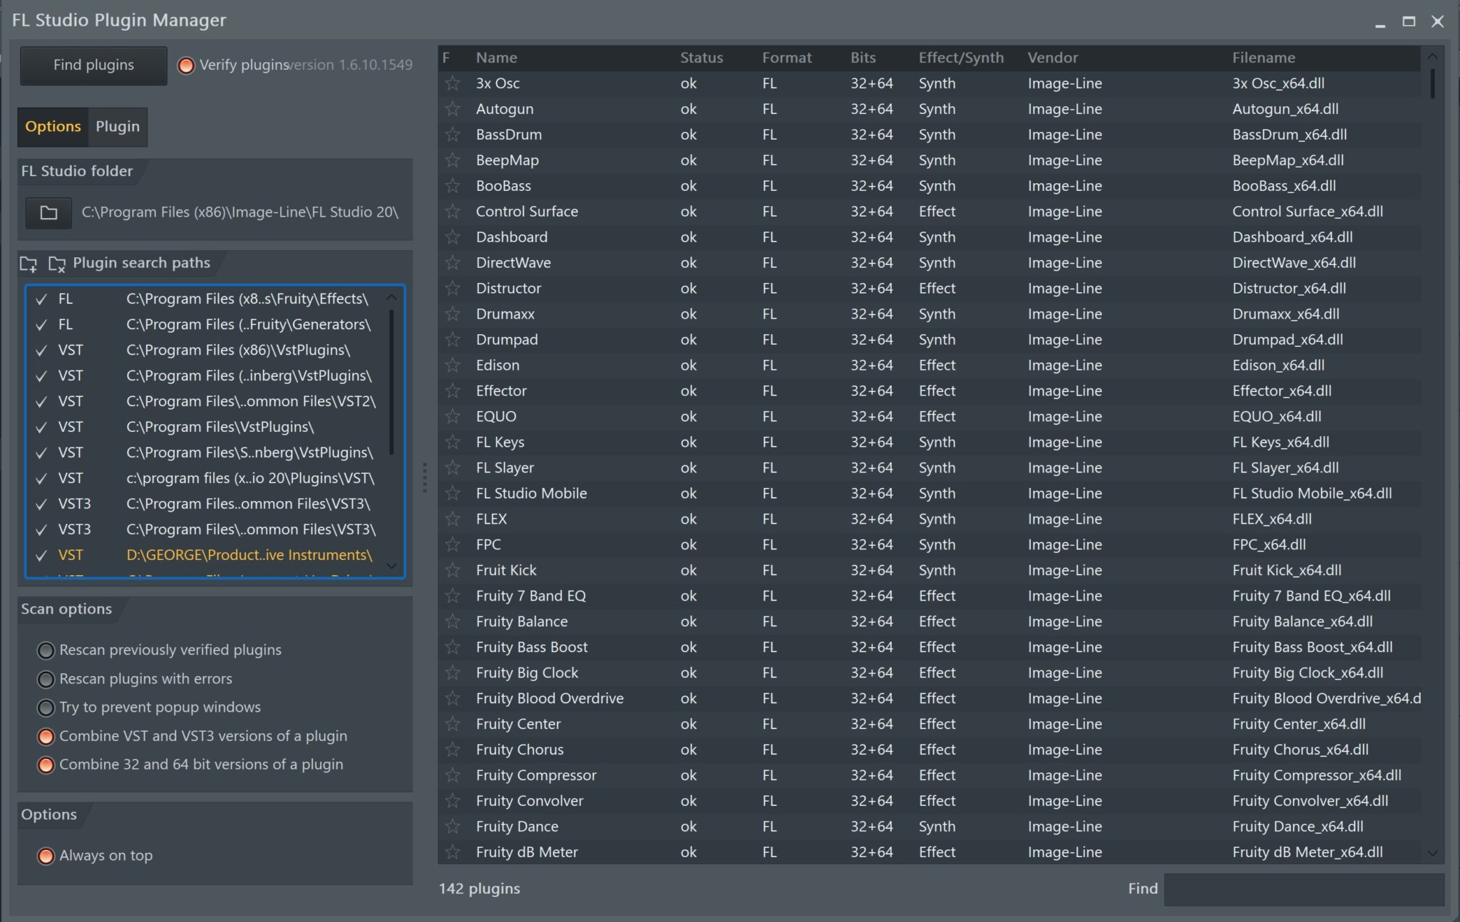This screenshot has width=1460, height=922.
Task: Toggle the Verify plugins option
Action: pos(186,66)
